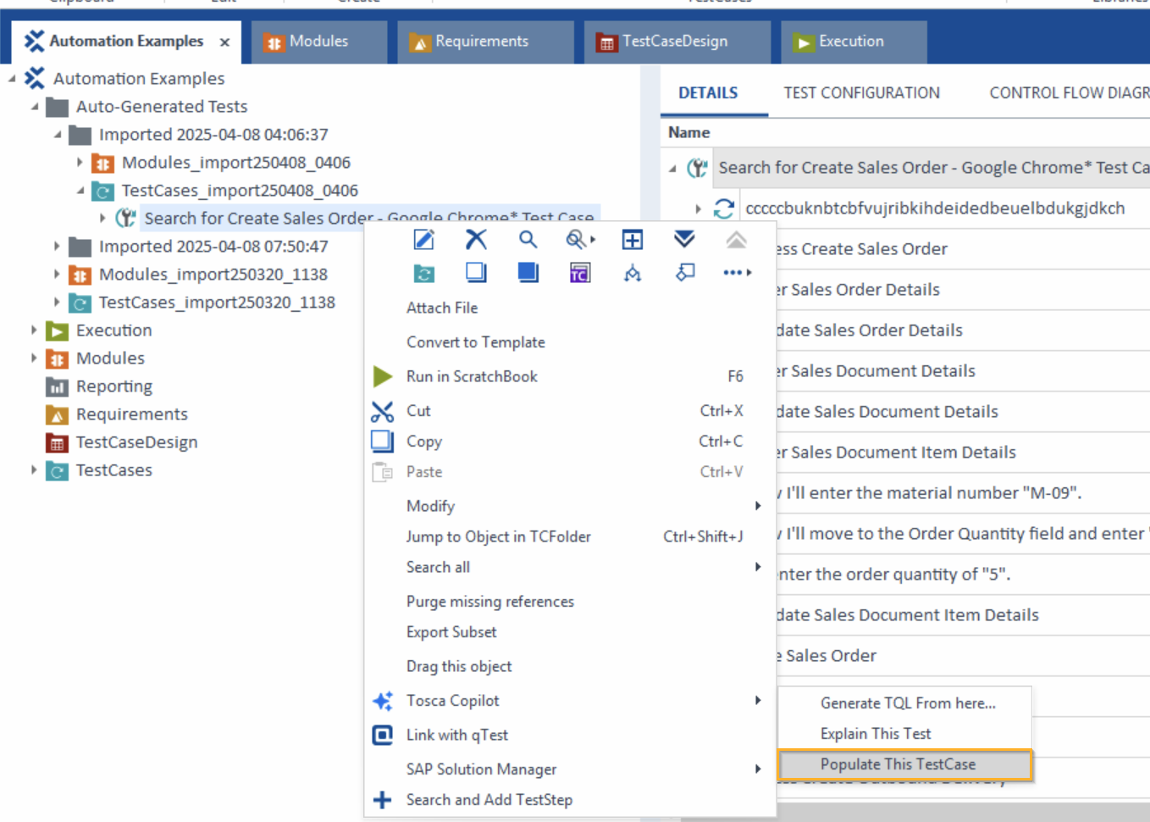Image resolution: width=1150 pixels, height=822 pixels.
Task: Expand the Execution tree node
Action: (x=34, y=330)
